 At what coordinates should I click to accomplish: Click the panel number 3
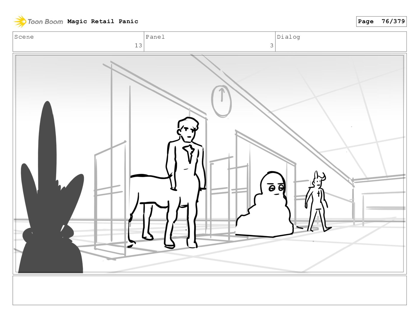tap(272, 45)
